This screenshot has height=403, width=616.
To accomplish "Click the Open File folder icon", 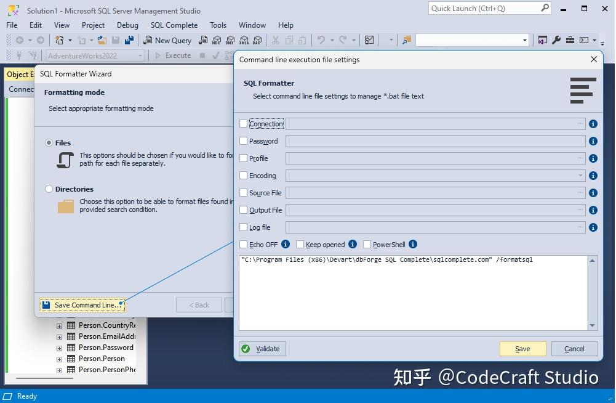I will point(102,40).
